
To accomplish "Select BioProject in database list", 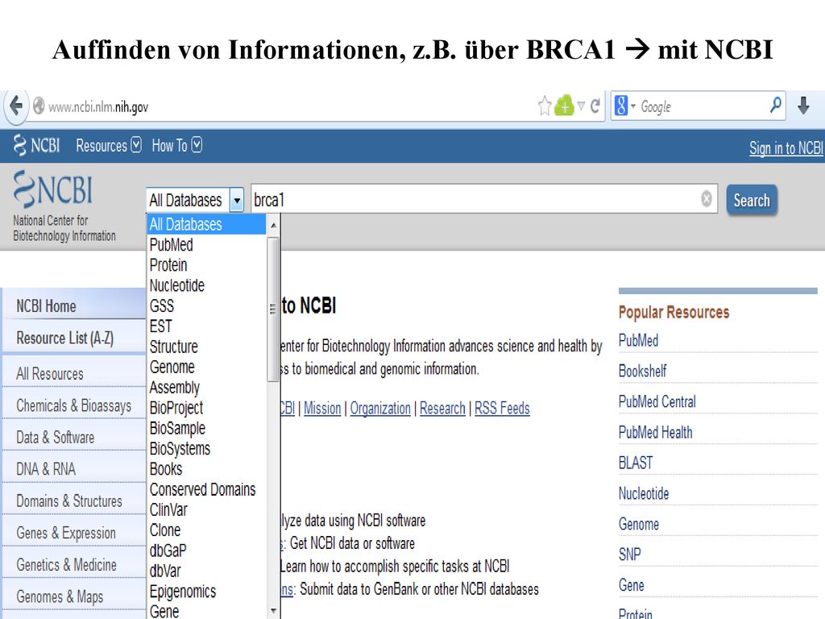I will tap(206, 408).
